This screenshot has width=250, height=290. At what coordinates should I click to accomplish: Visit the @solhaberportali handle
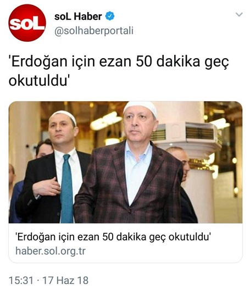click(94, 31)
